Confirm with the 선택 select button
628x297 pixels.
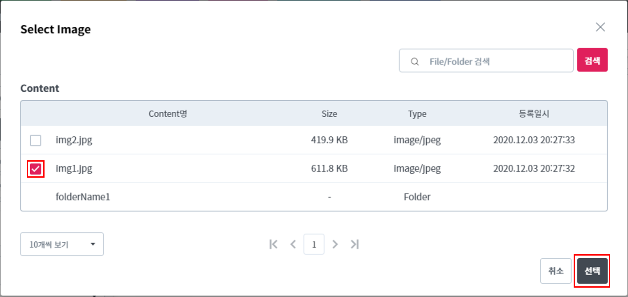(592, 271)
